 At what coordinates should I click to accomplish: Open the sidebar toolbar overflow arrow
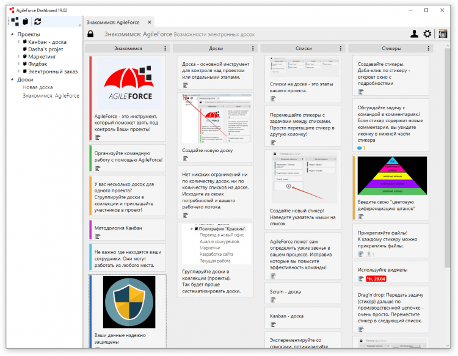80,26
